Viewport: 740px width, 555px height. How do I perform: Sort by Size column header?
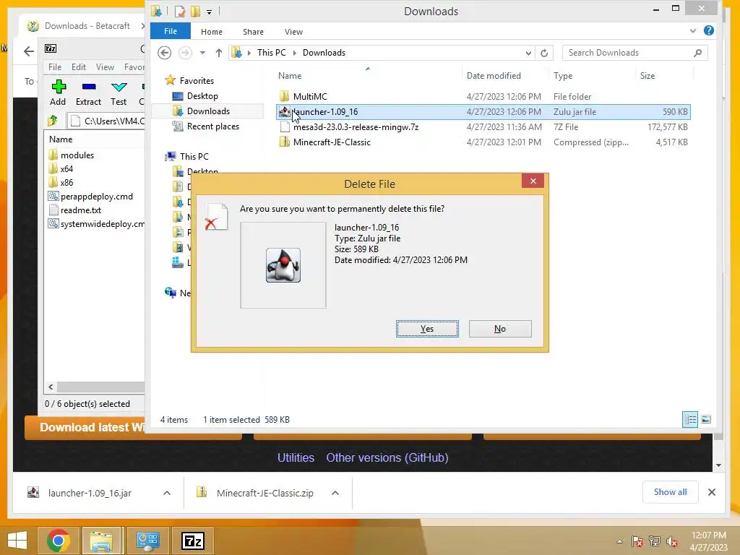click(647, 76)
